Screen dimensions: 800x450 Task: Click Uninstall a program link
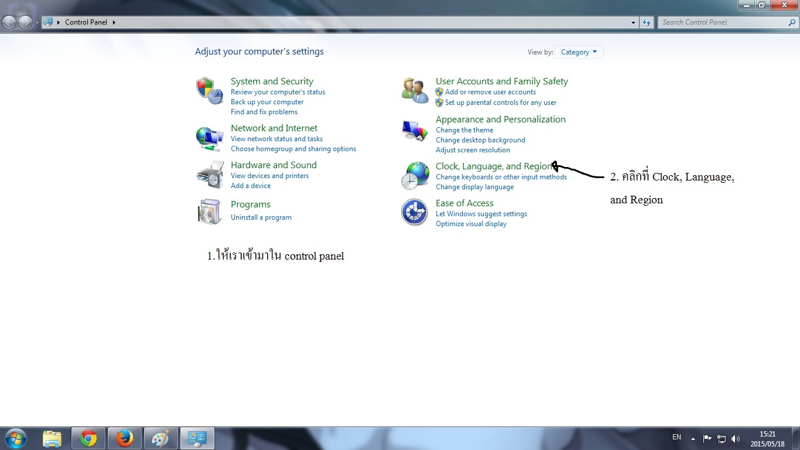pos(261,217)
